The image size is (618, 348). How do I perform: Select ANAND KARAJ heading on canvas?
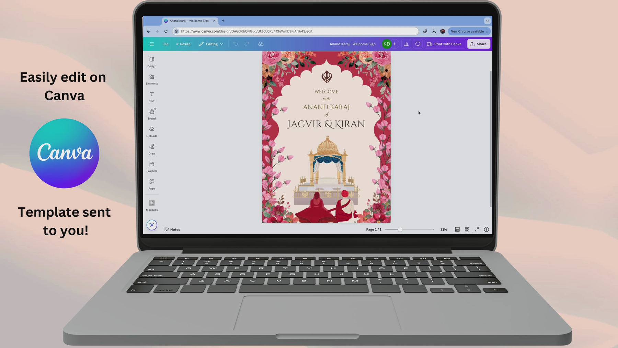pyautogui.click(x=326, y=107)
